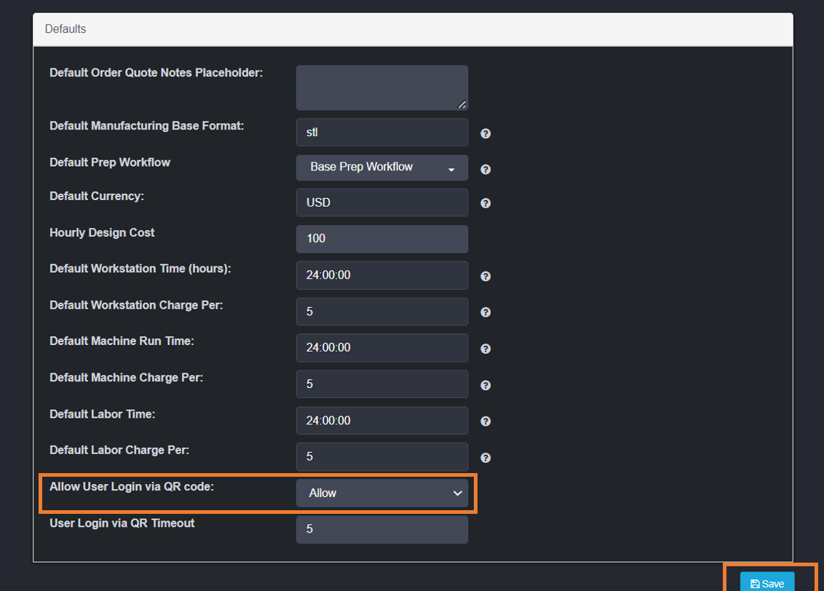824x591 pixels.
Task: Show help for Default Workstation Time
Action: 486,277
